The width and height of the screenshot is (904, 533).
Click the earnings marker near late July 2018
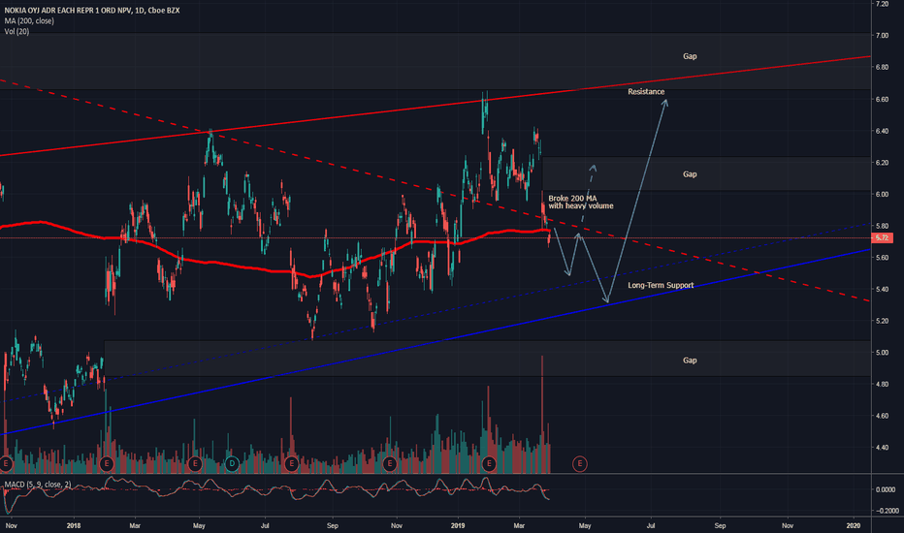pos(291,463)
